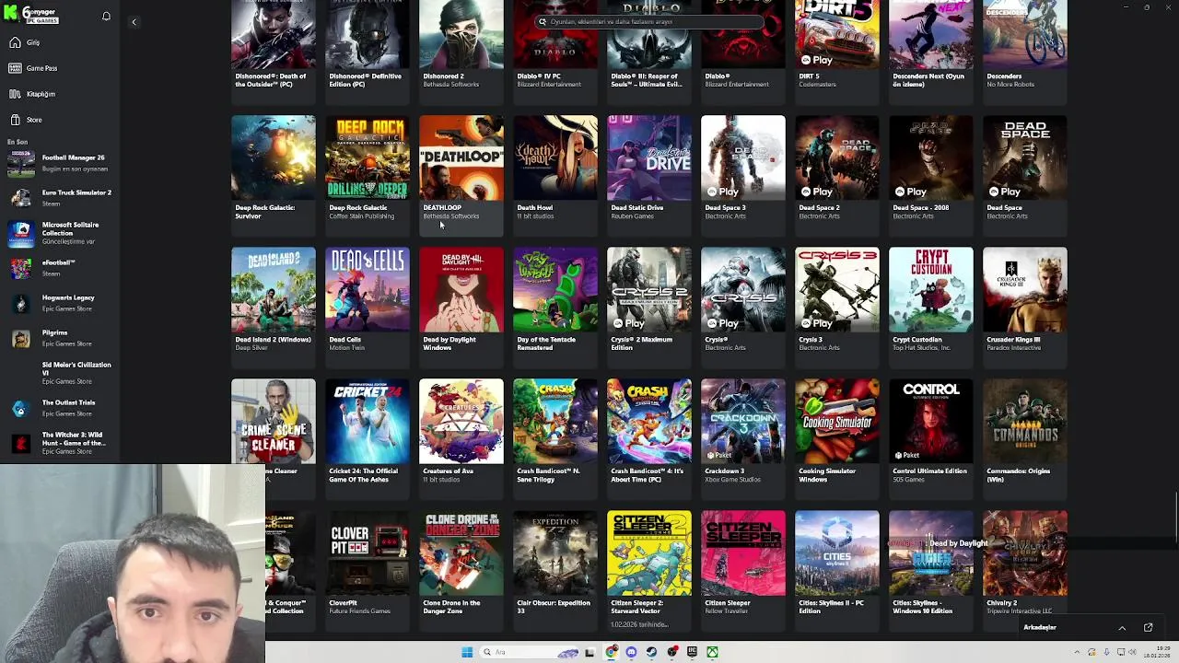Open CloverPit cover

(x=368, y=552)
